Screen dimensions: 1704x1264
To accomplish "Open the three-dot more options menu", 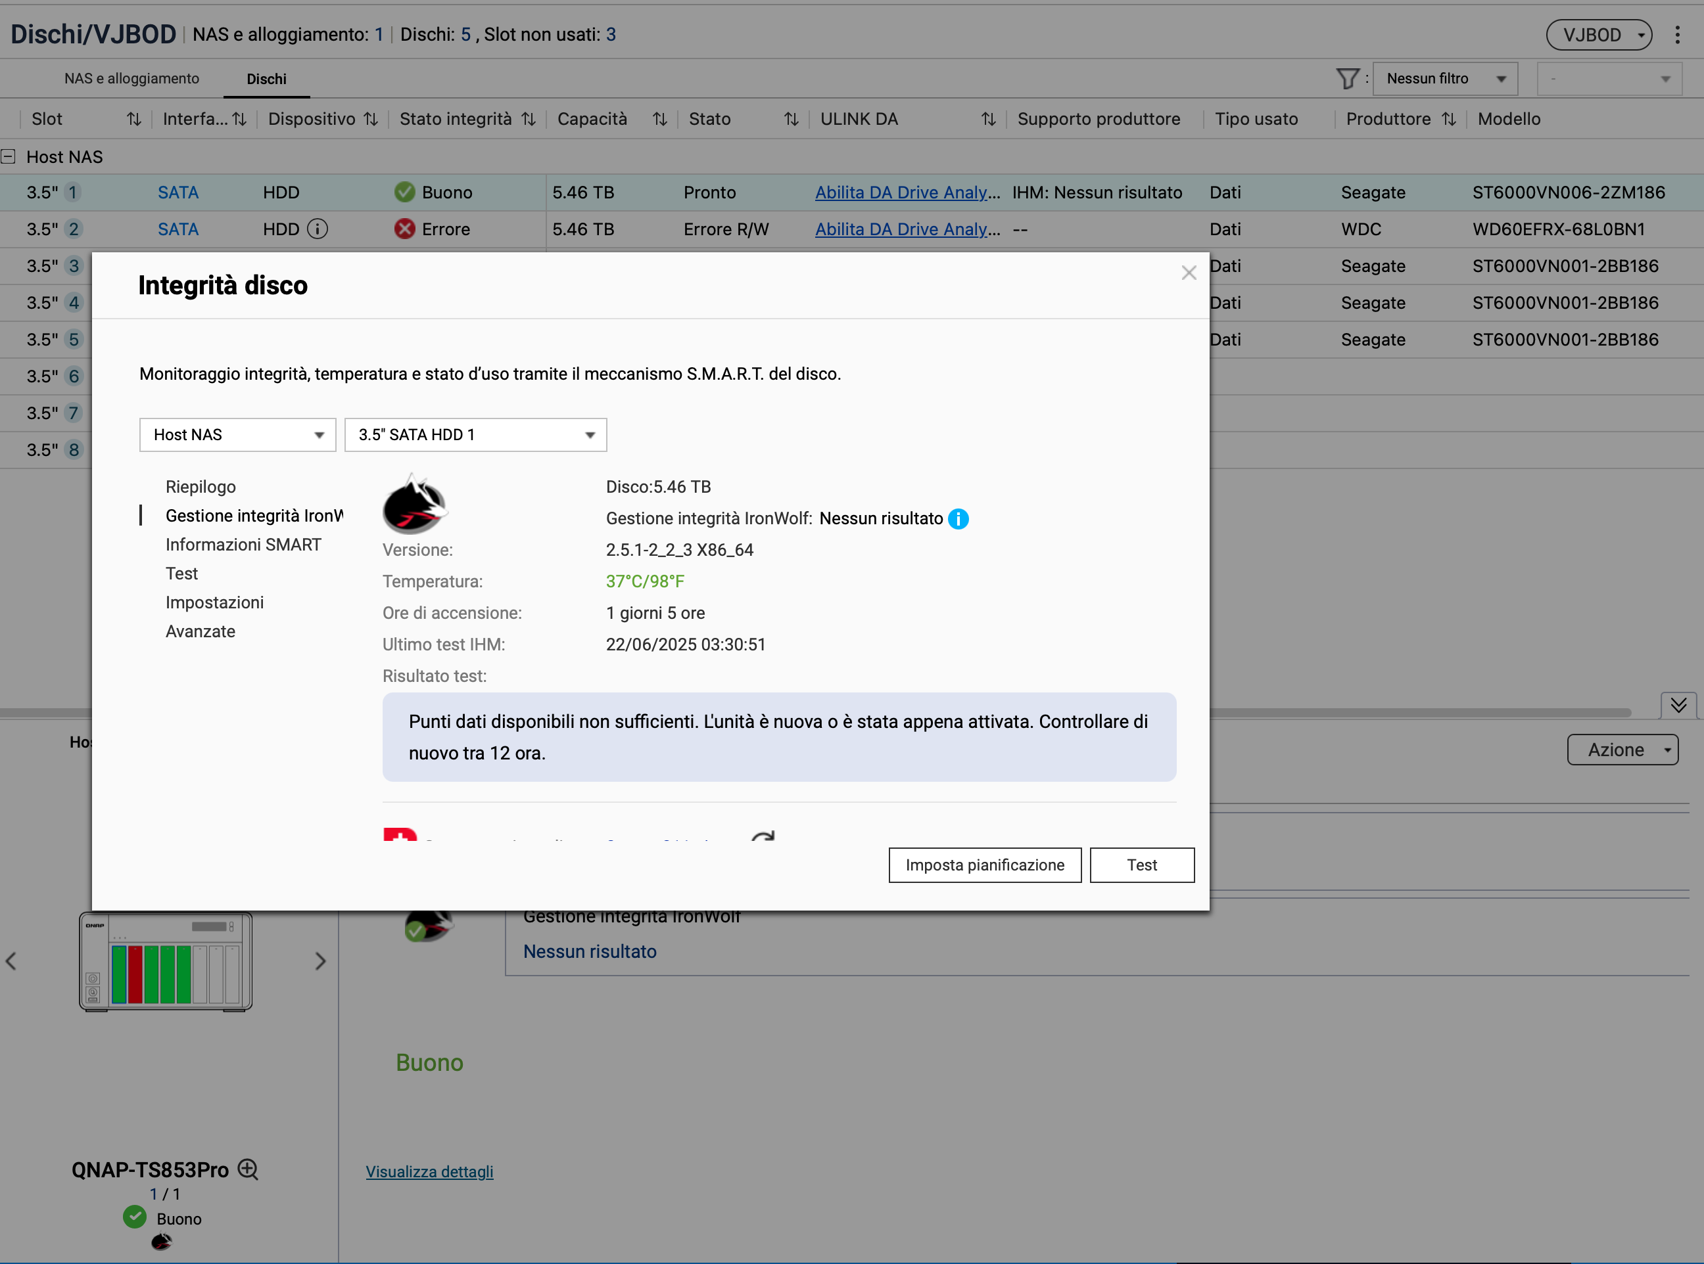I will click(x=1676, y=34).
